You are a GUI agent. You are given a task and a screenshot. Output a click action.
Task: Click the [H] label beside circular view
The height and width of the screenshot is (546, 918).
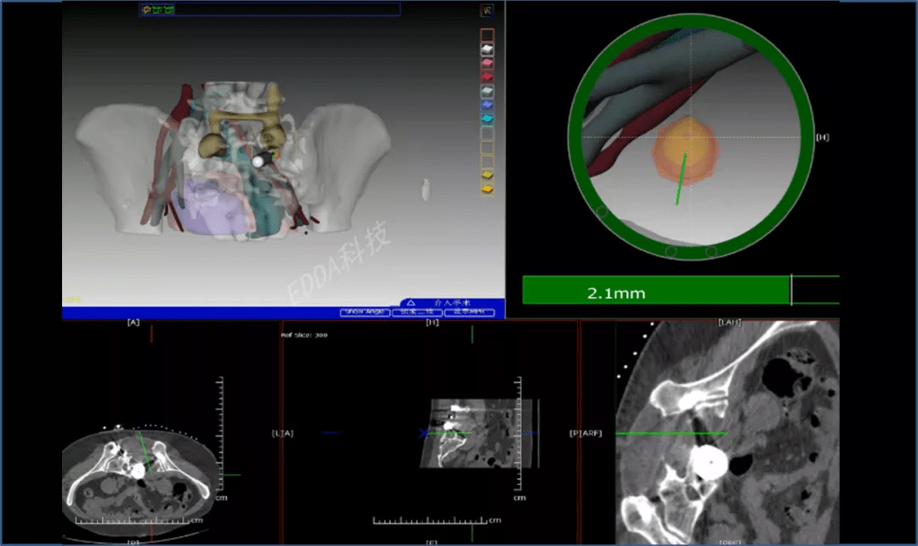[x=823, y=137]
